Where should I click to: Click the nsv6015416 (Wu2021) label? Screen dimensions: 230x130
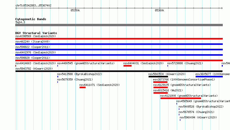pyautogui.click(x=168, y=90)
